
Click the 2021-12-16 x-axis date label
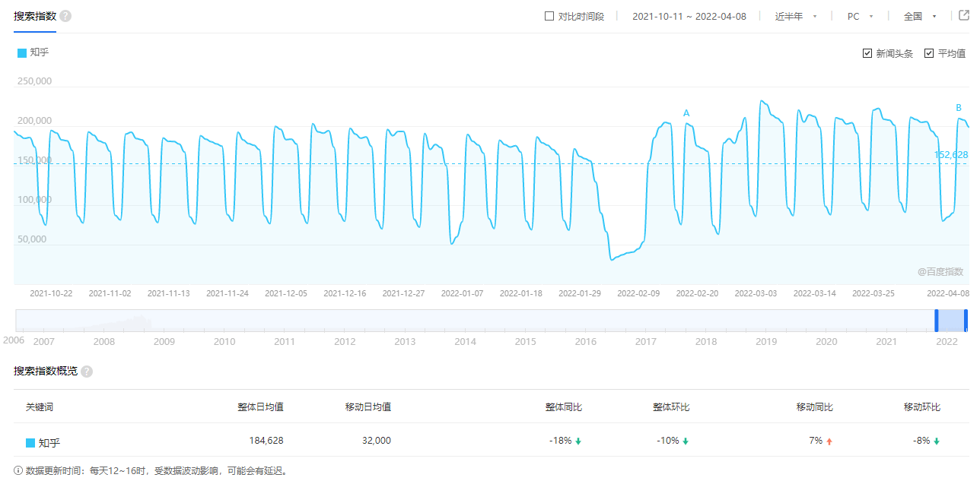[x=345, y=293]
